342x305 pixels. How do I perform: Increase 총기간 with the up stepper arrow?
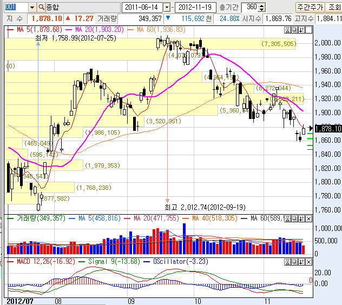261,5
